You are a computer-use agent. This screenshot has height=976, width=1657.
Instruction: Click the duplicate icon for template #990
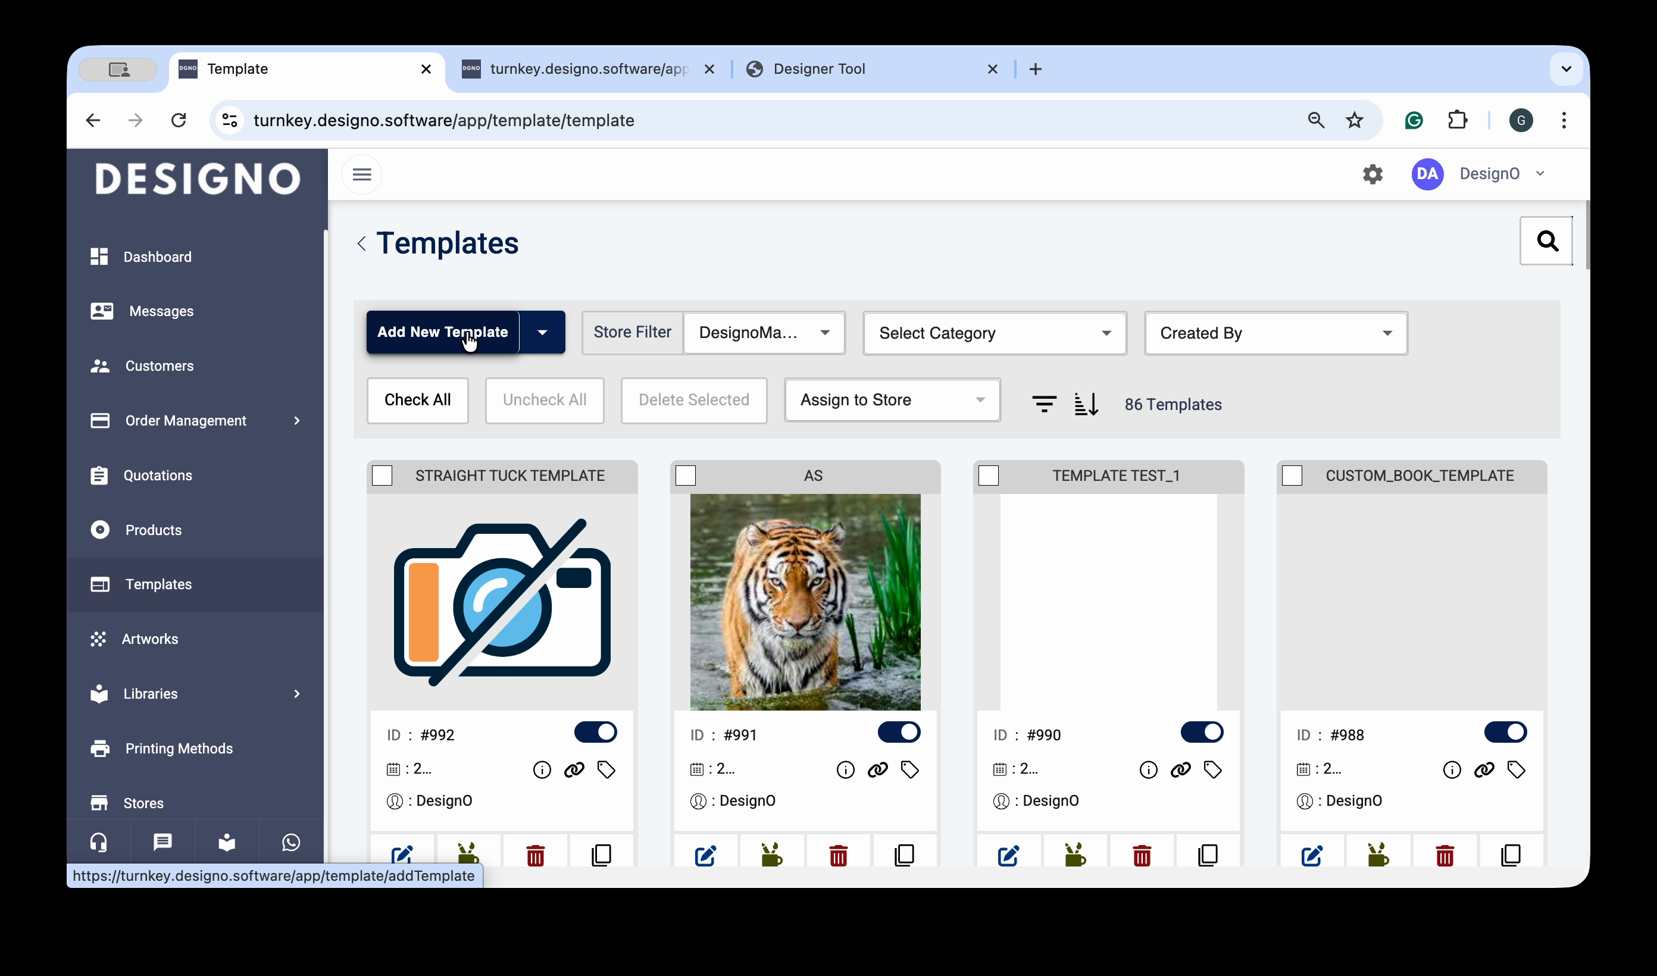pos(1208,855)
